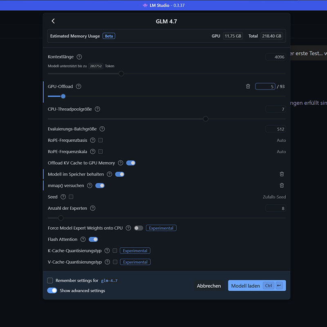
Task: Click the Anzahl der Experten value field 8
Action: coord(275,208)
